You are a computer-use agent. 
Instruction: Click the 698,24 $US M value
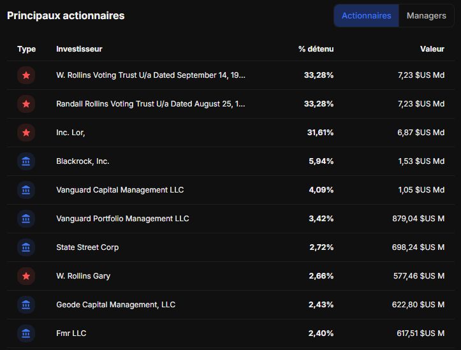[418, 247]
